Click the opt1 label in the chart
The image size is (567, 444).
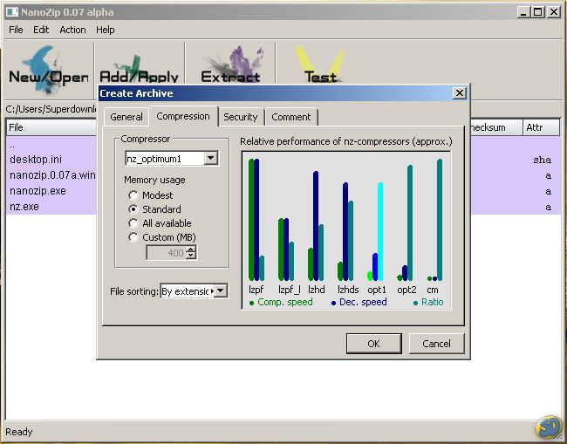tap(377, 290)
